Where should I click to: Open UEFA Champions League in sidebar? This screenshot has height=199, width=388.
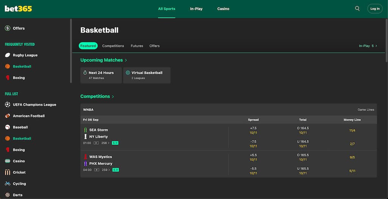click(x=34, y=105)
